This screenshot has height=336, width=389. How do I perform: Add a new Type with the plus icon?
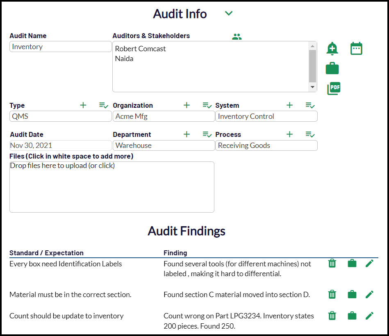point(83,105)
